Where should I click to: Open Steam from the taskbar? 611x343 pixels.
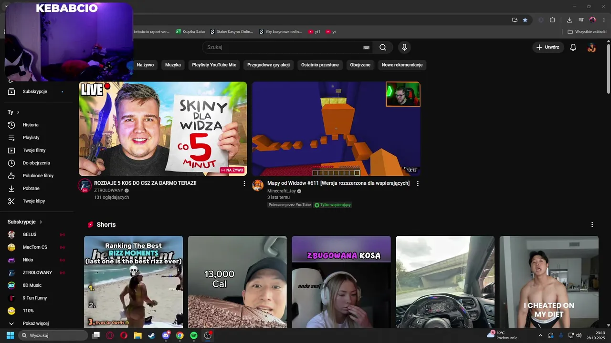(x=152, y=335)
